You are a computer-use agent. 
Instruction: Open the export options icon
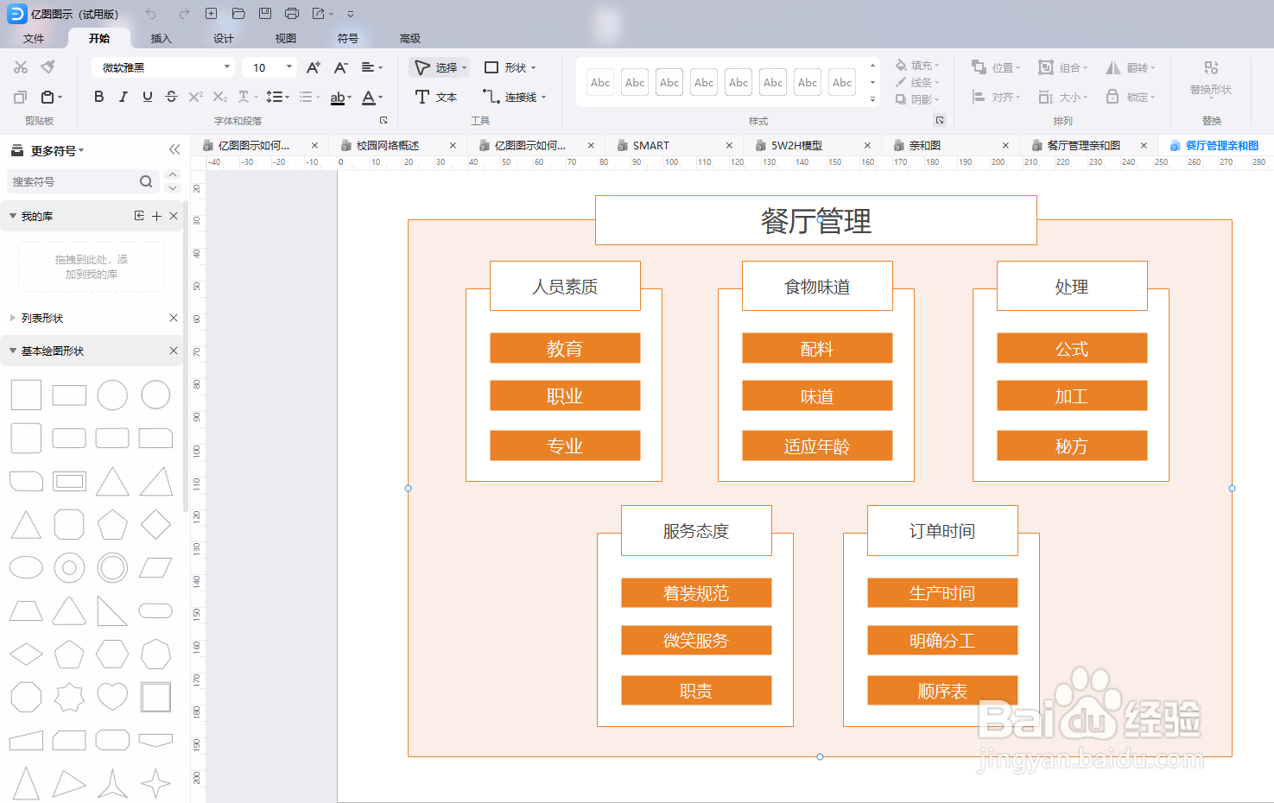pyautogui.click(x=319, y=14)
